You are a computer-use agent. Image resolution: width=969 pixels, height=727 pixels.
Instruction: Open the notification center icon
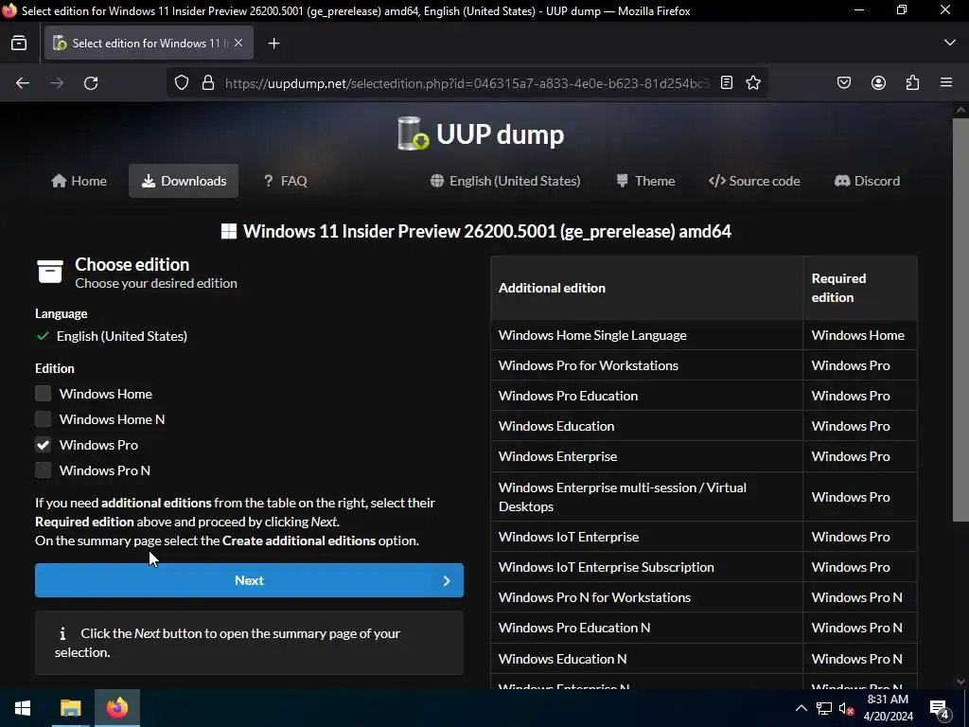(x=940, y=708)
